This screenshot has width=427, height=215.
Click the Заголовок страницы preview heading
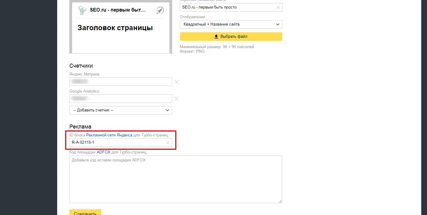pos(115,28)
